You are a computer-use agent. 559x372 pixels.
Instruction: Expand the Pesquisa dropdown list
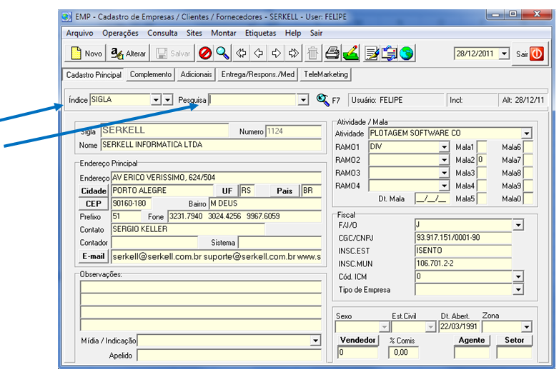pos(303,100)
